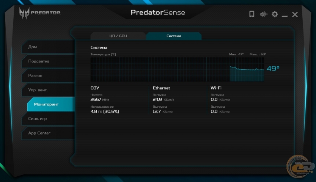Open the Дом section

coord(49,47)
